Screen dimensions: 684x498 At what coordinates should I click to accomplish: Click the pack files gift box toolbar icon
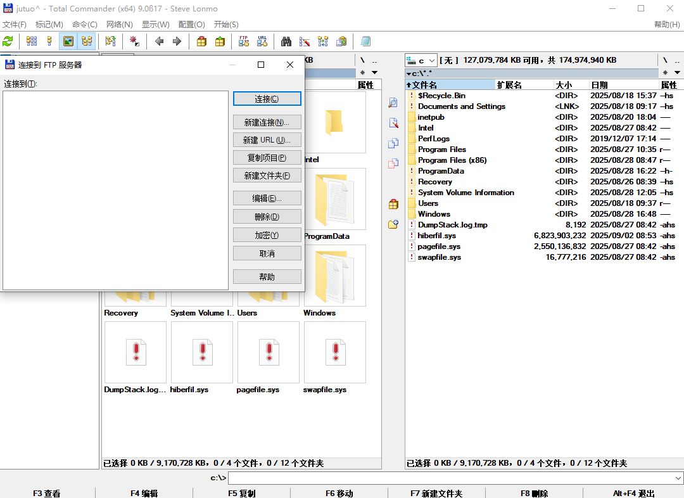coord(201,41)
